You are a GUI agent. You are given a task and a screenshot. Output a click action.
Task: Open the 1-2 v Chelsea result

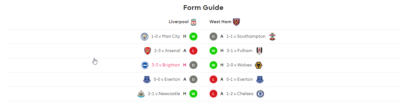pos(240,94)
